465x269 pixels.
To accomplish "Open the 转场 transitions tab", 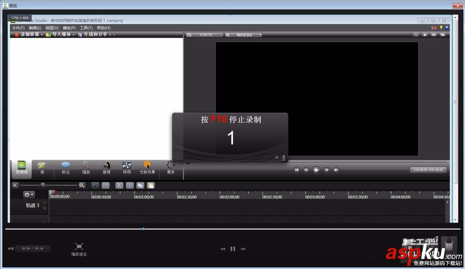I will click(x=127, y=168).
